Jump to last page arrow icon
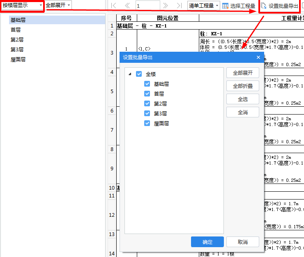The width and height of the screenshot is (304, 257). [x=179, y=5]
